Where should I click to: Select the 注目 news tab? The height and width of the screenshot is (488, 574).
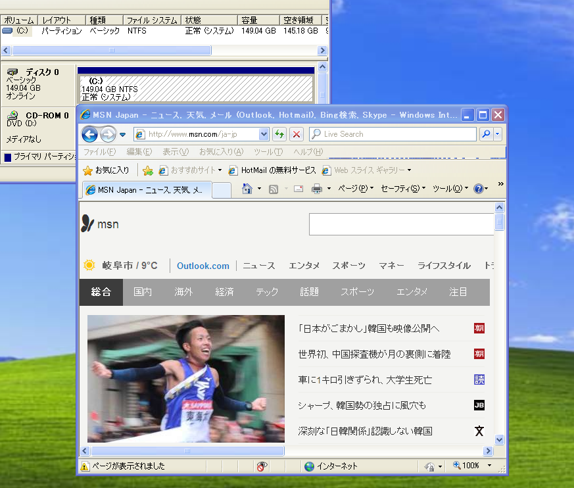[x=458, y=292]
